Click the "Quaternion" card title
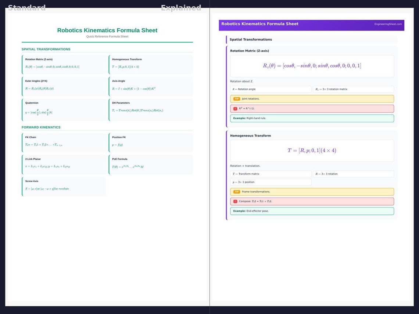The height and width of the screenshot is (314, 419). 32,103
